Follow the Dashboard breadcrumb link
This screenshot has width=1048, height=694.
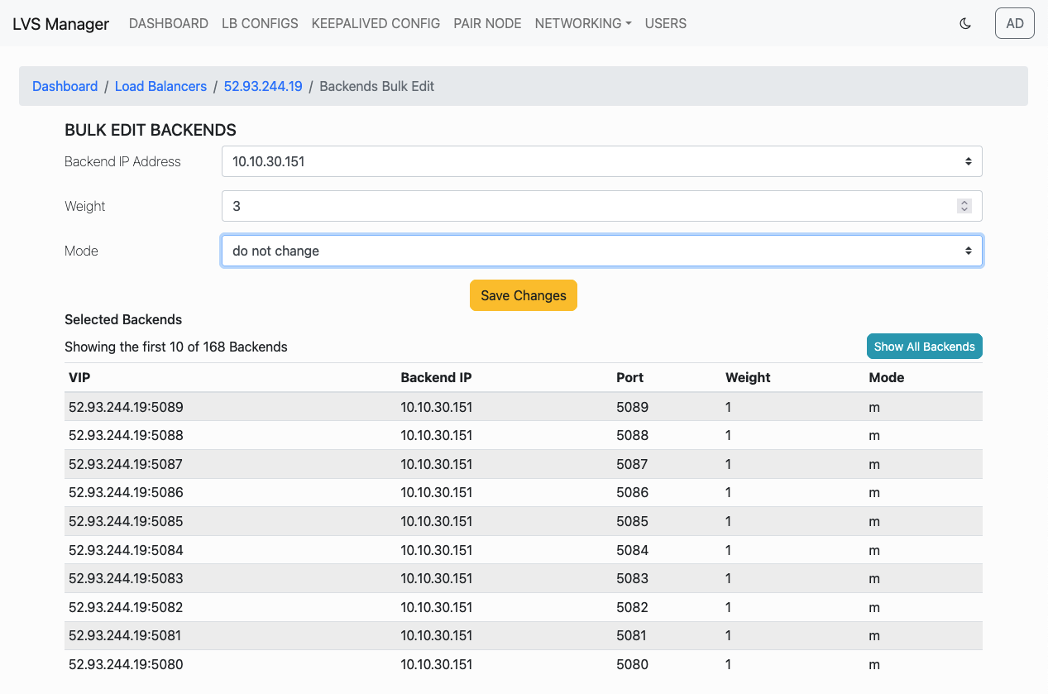[x=65, y=86]
